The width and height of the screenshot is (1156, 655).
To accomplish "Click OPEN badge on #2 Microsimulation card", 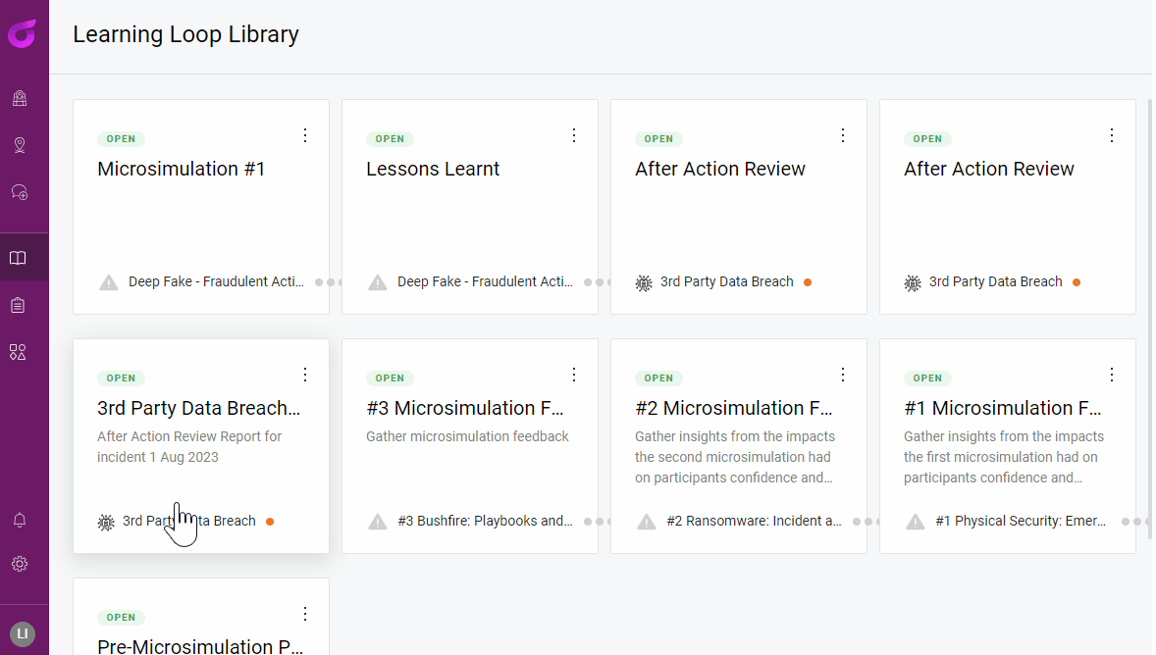I will [x=658, y=378].
